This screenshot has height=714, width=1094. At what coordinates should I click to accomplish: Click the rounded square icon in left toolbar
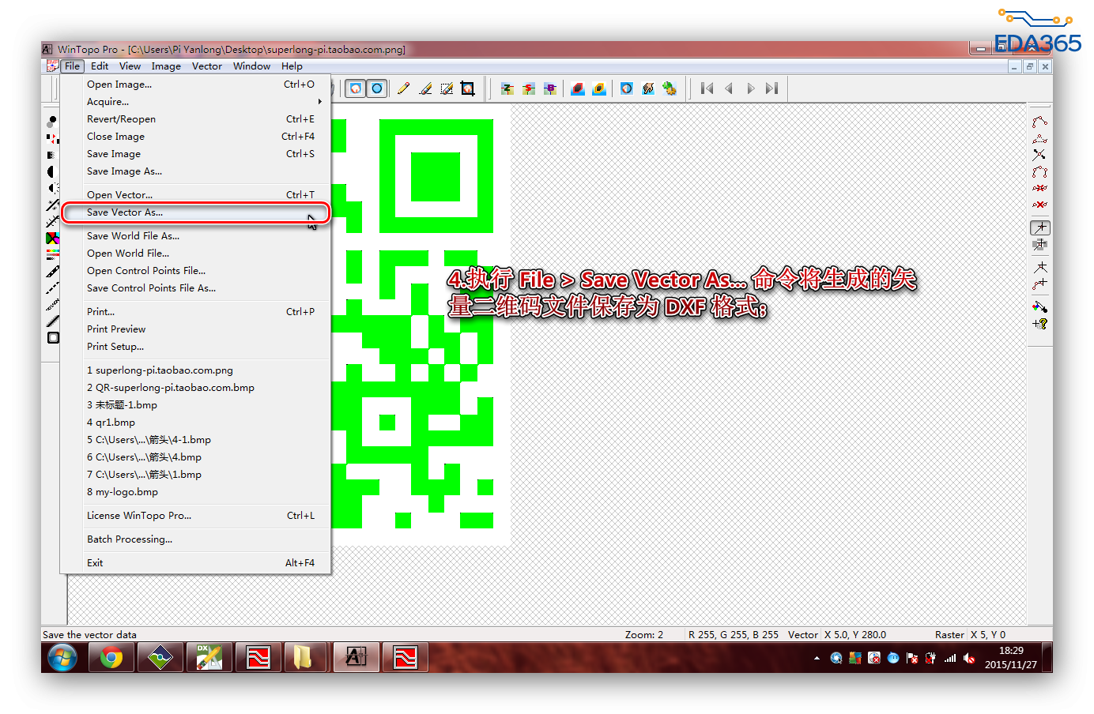53,338
